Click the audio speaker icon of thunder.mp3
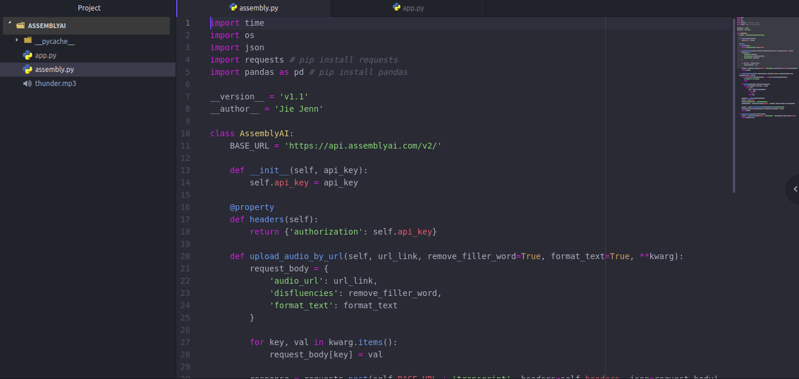799x379 pixels. coord(28,84)
